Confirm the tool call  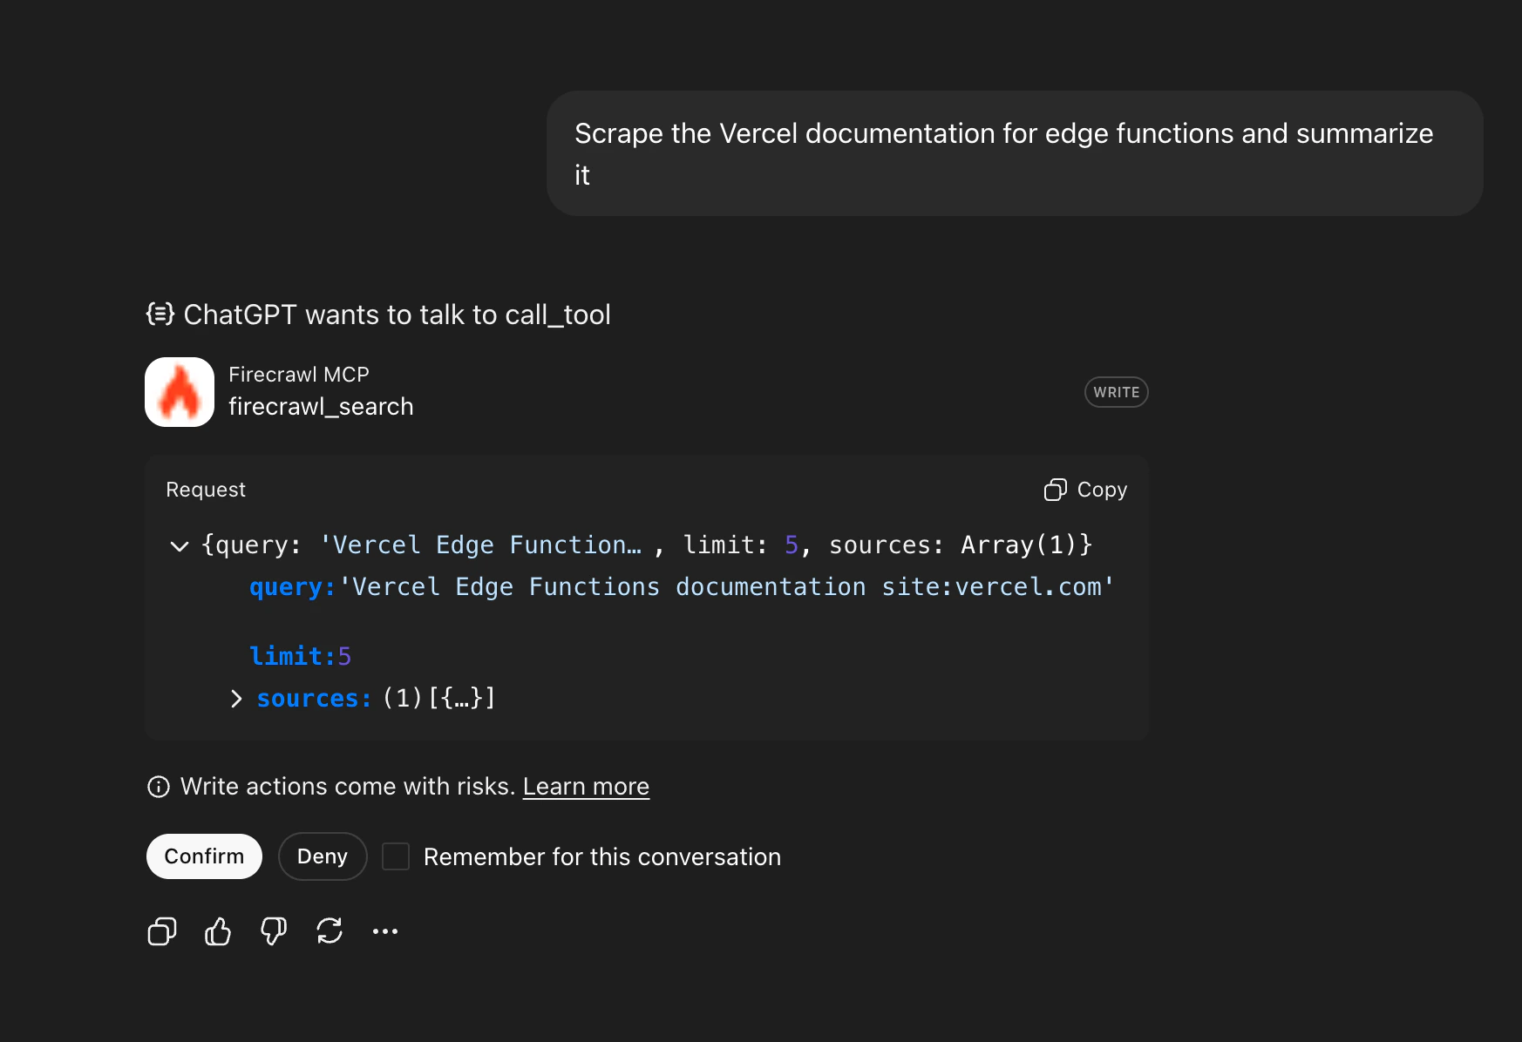tap(204, 856)
